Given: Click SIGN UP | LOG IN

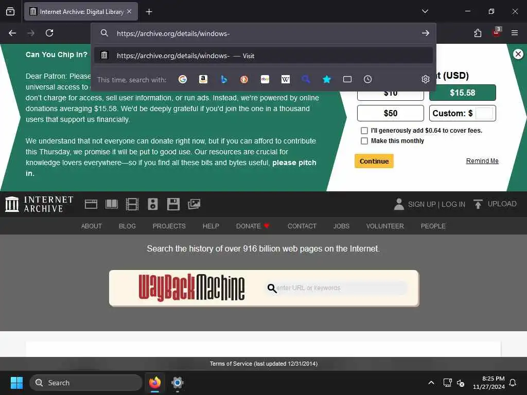Looking at the screenshot, I should [436, 204].
